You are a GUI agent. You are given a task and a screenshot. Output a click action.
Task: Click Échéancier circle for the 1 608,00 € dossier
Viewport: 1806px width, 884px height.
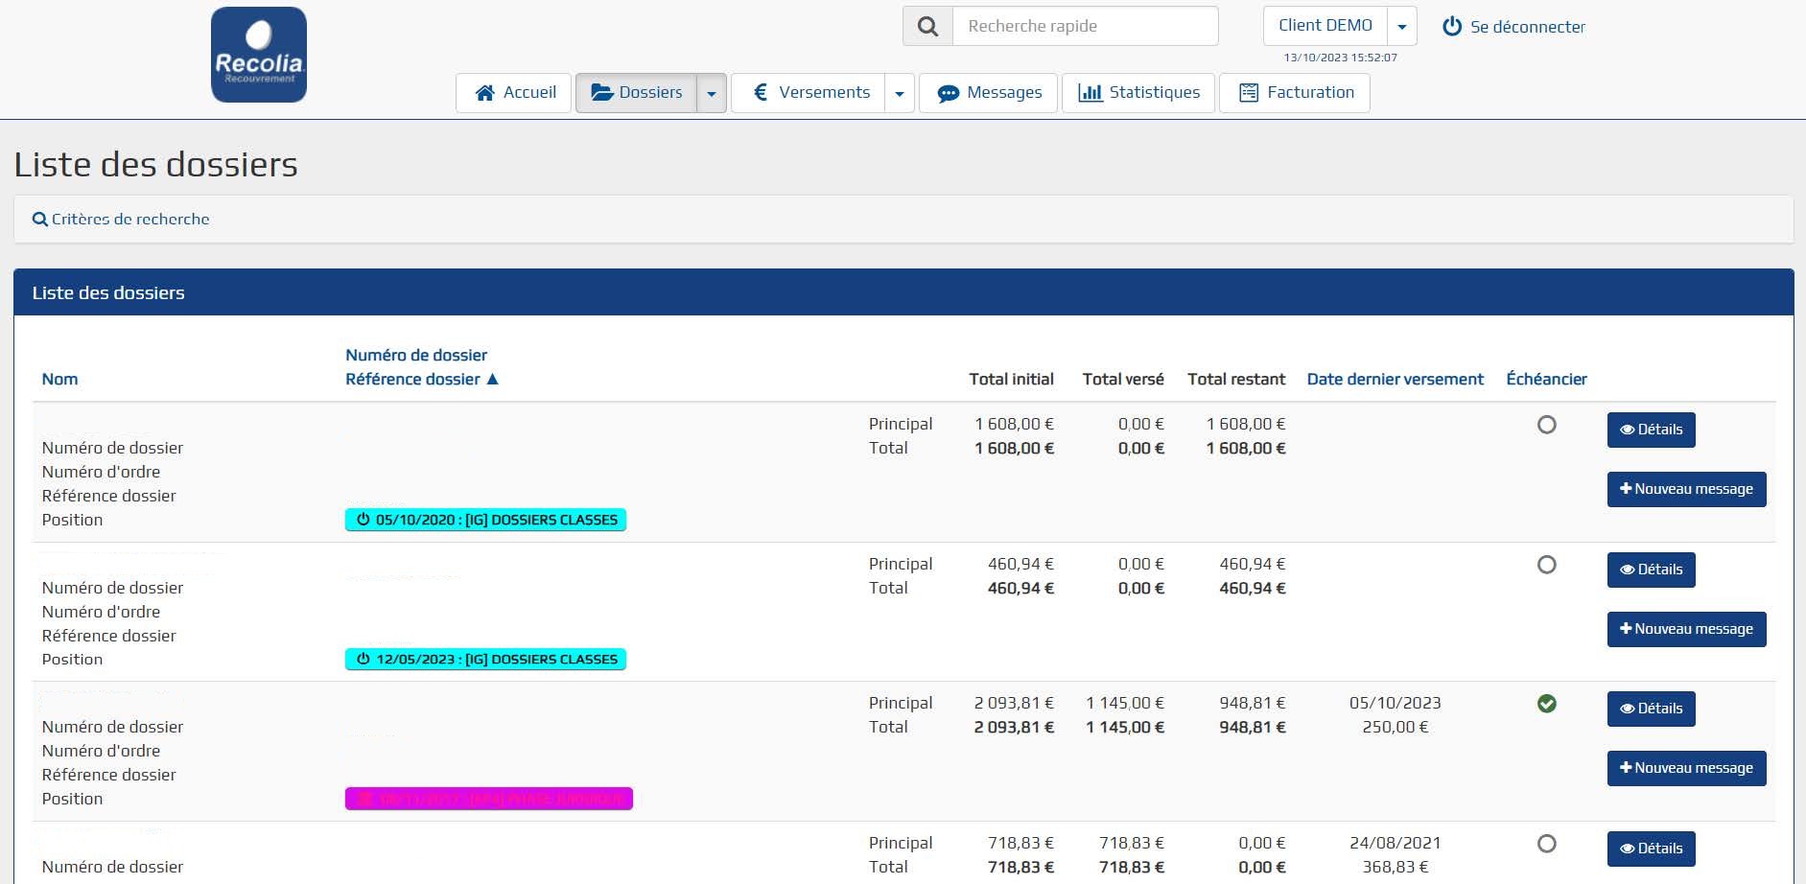click(1547, 425)
